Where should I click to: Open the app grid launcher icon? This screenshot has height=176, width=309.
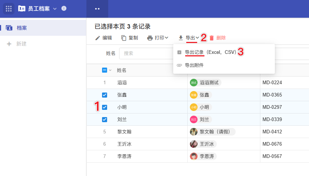pos(9,8)
